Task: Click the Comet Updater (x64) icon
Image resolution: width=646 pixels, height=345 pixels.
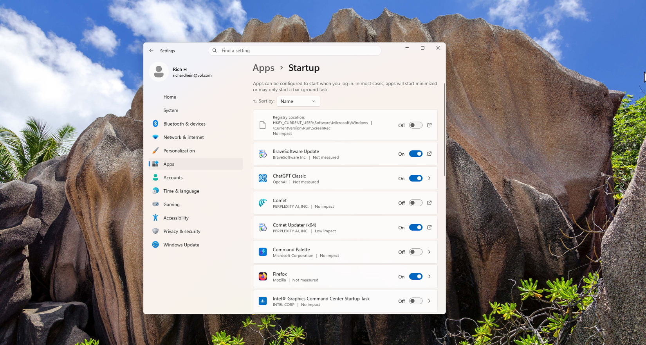Action: 263,227
